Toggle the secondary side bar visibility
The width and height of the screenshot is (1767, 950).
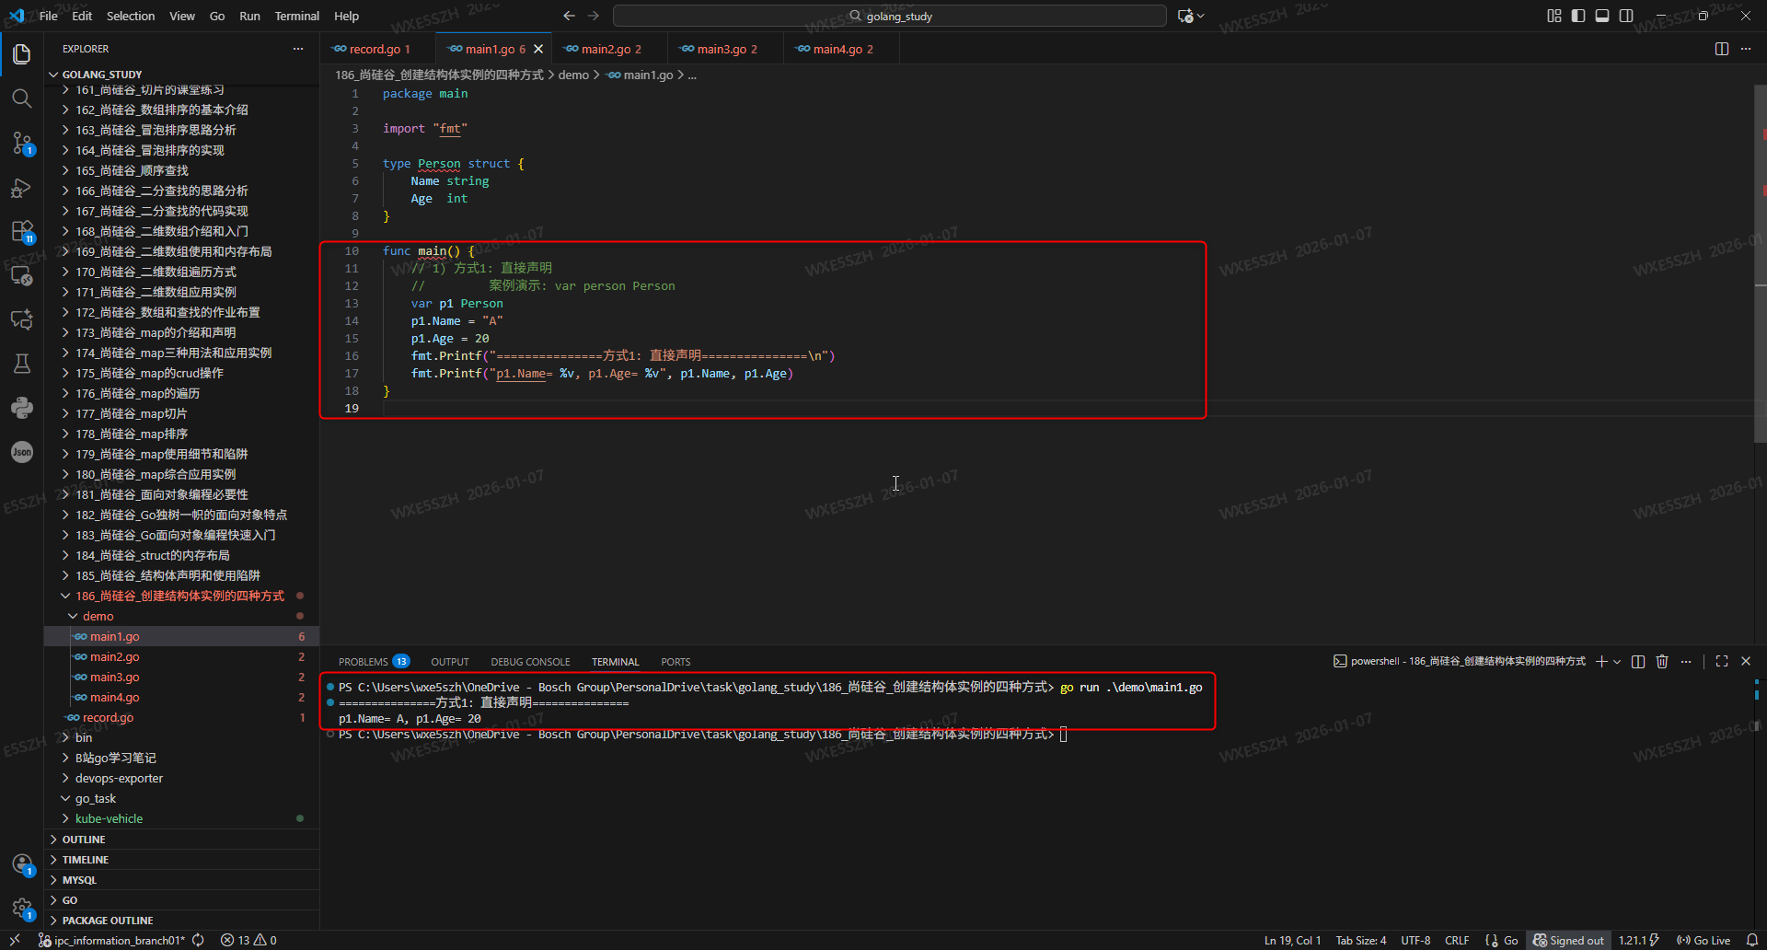click(1626, 16)
